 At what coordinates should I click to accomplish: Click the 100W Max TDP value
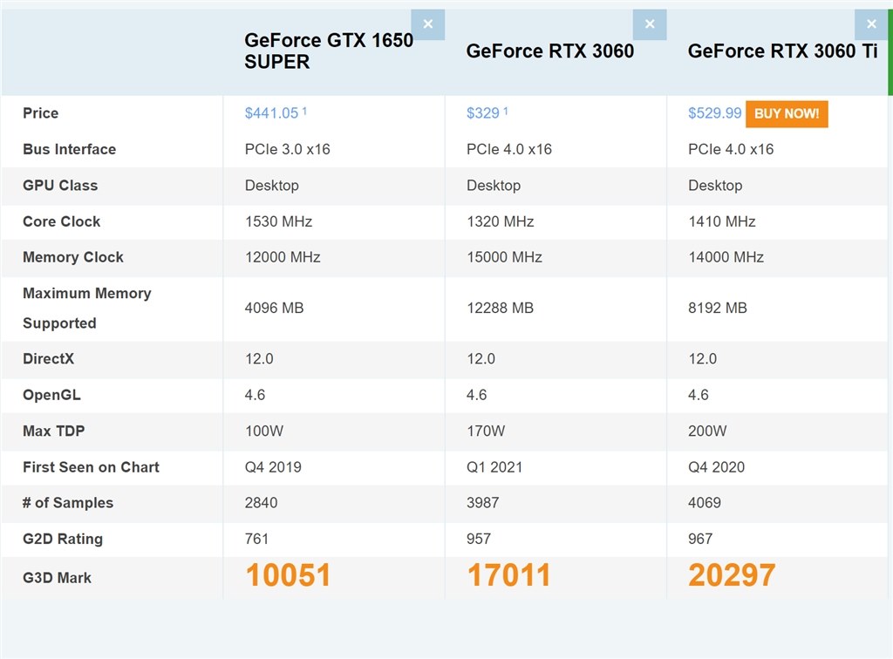(263, 431)
